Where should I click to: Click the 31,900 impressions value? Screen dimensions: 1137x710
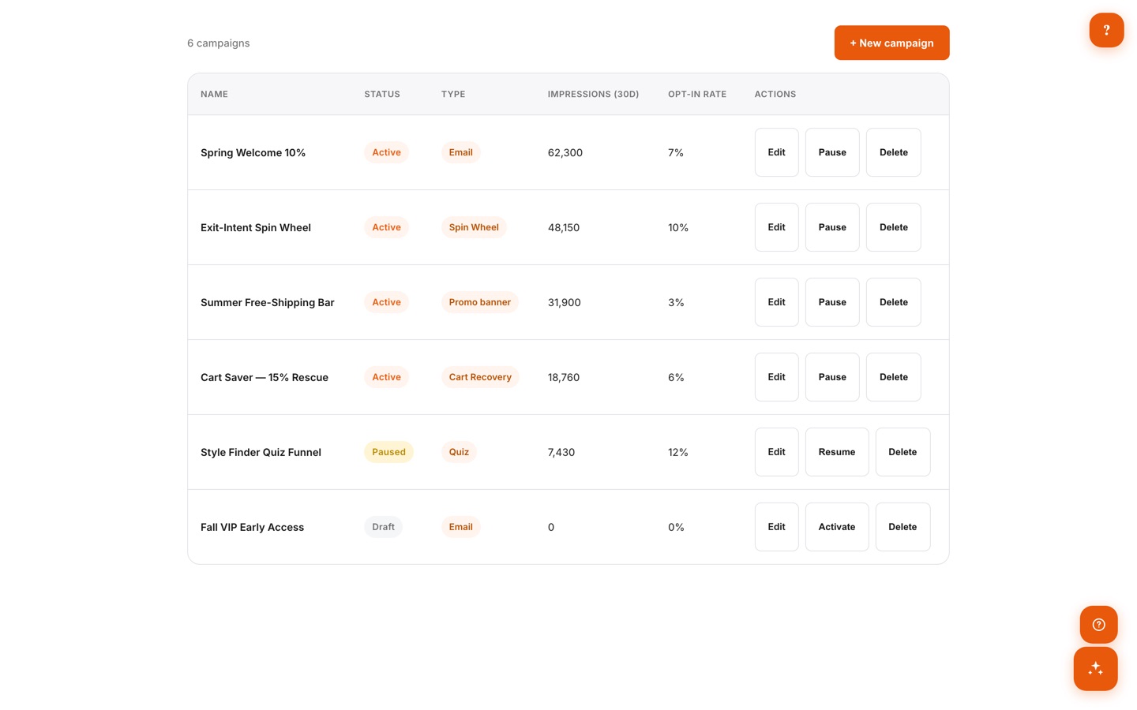[565, 302]
